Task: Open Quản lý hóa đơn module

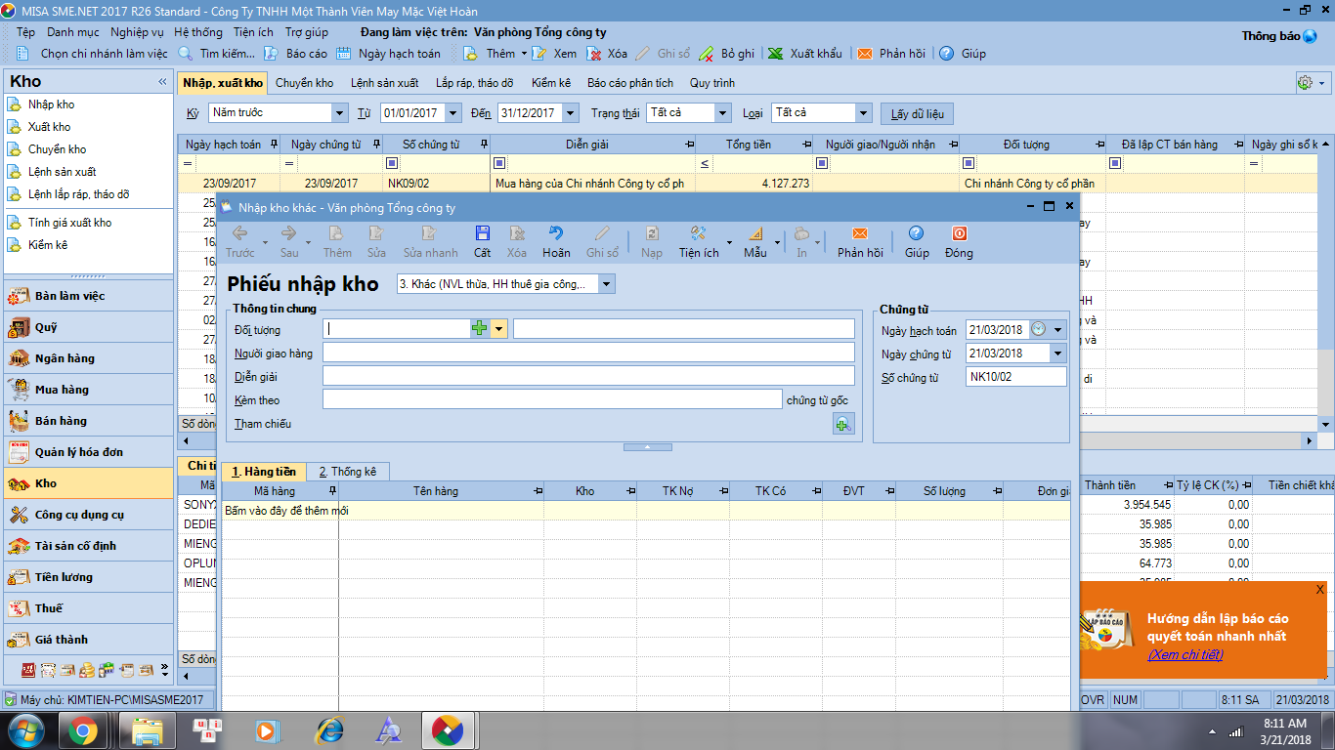Action: pos(88,452)
